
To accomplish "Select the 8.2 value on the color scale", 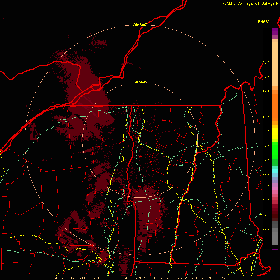I will (266, 63).
